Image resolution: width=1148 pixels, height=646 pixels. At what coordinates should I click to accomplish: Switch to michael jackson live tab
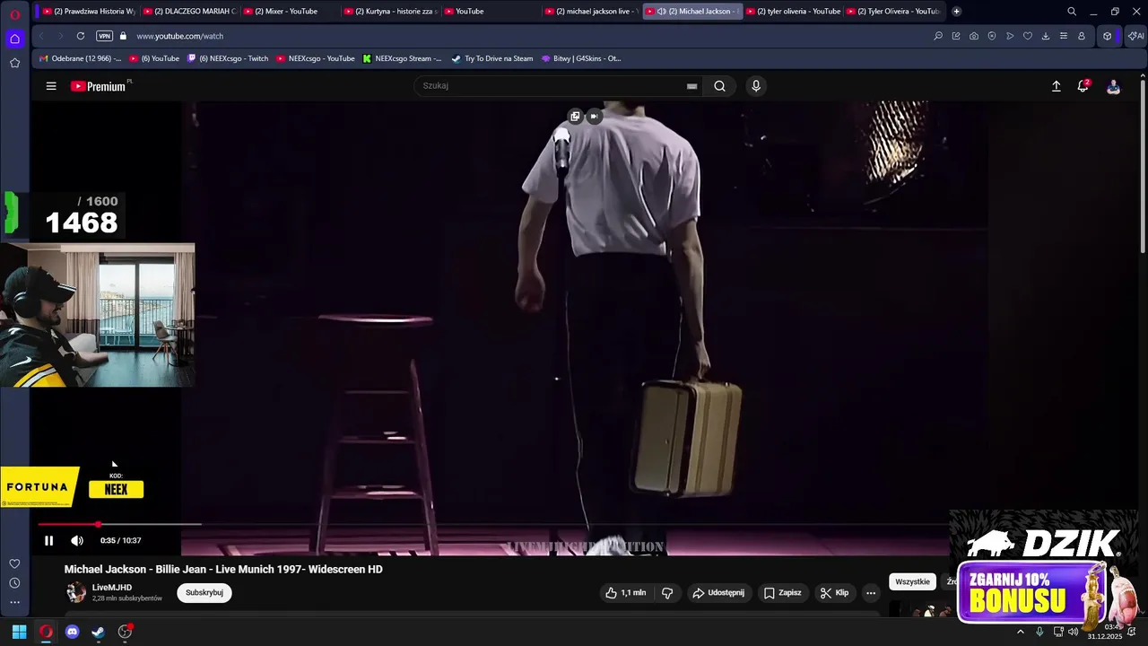click(592, 12)
